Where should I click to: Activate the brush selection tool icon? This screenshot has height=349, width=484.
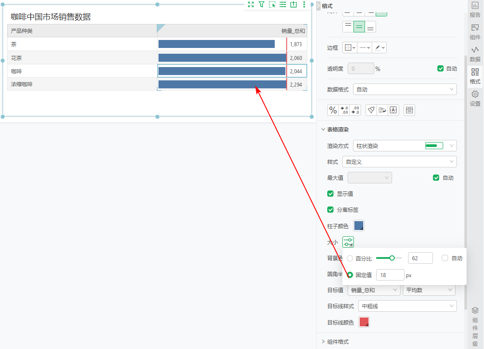272,4
